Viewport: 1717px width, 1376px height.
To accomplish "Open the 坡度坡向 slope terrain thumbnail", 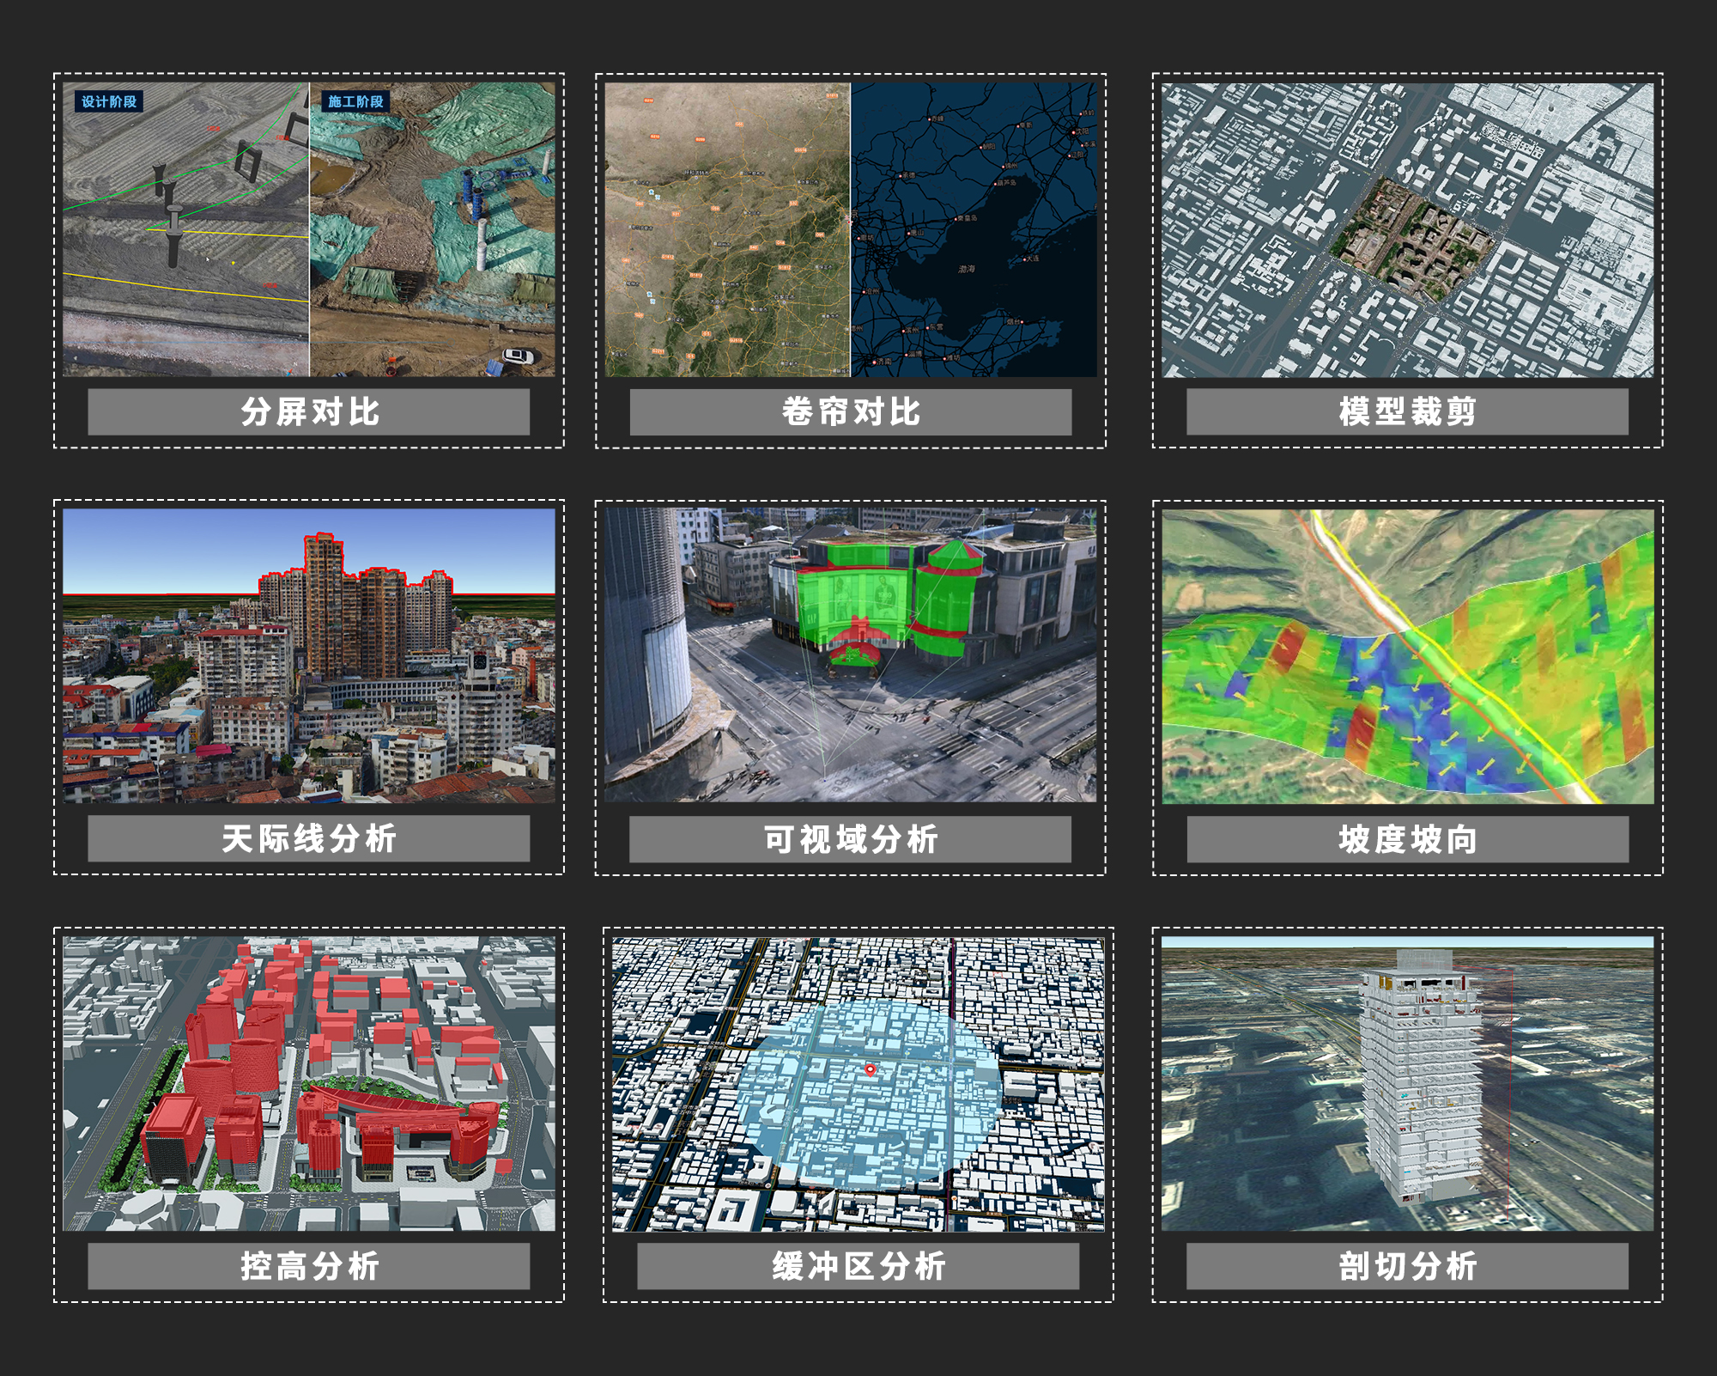I will (1407, 657).
